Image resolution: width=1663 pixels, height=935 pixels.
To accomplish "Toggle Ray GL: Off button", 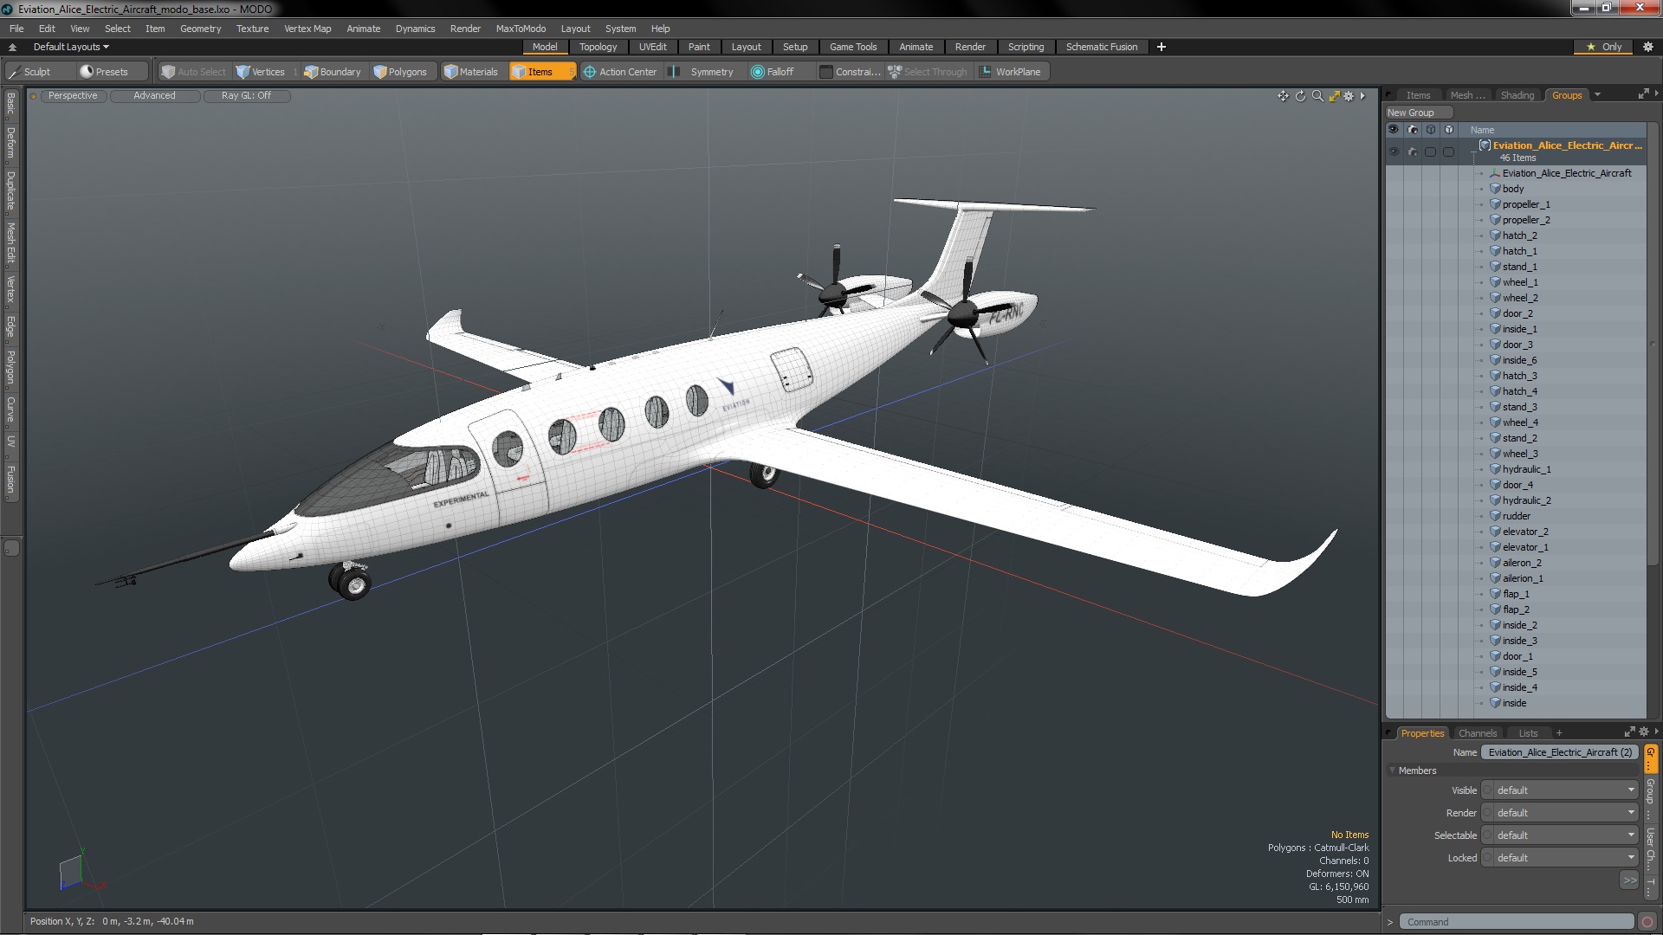I will click(x=246, y=96).
